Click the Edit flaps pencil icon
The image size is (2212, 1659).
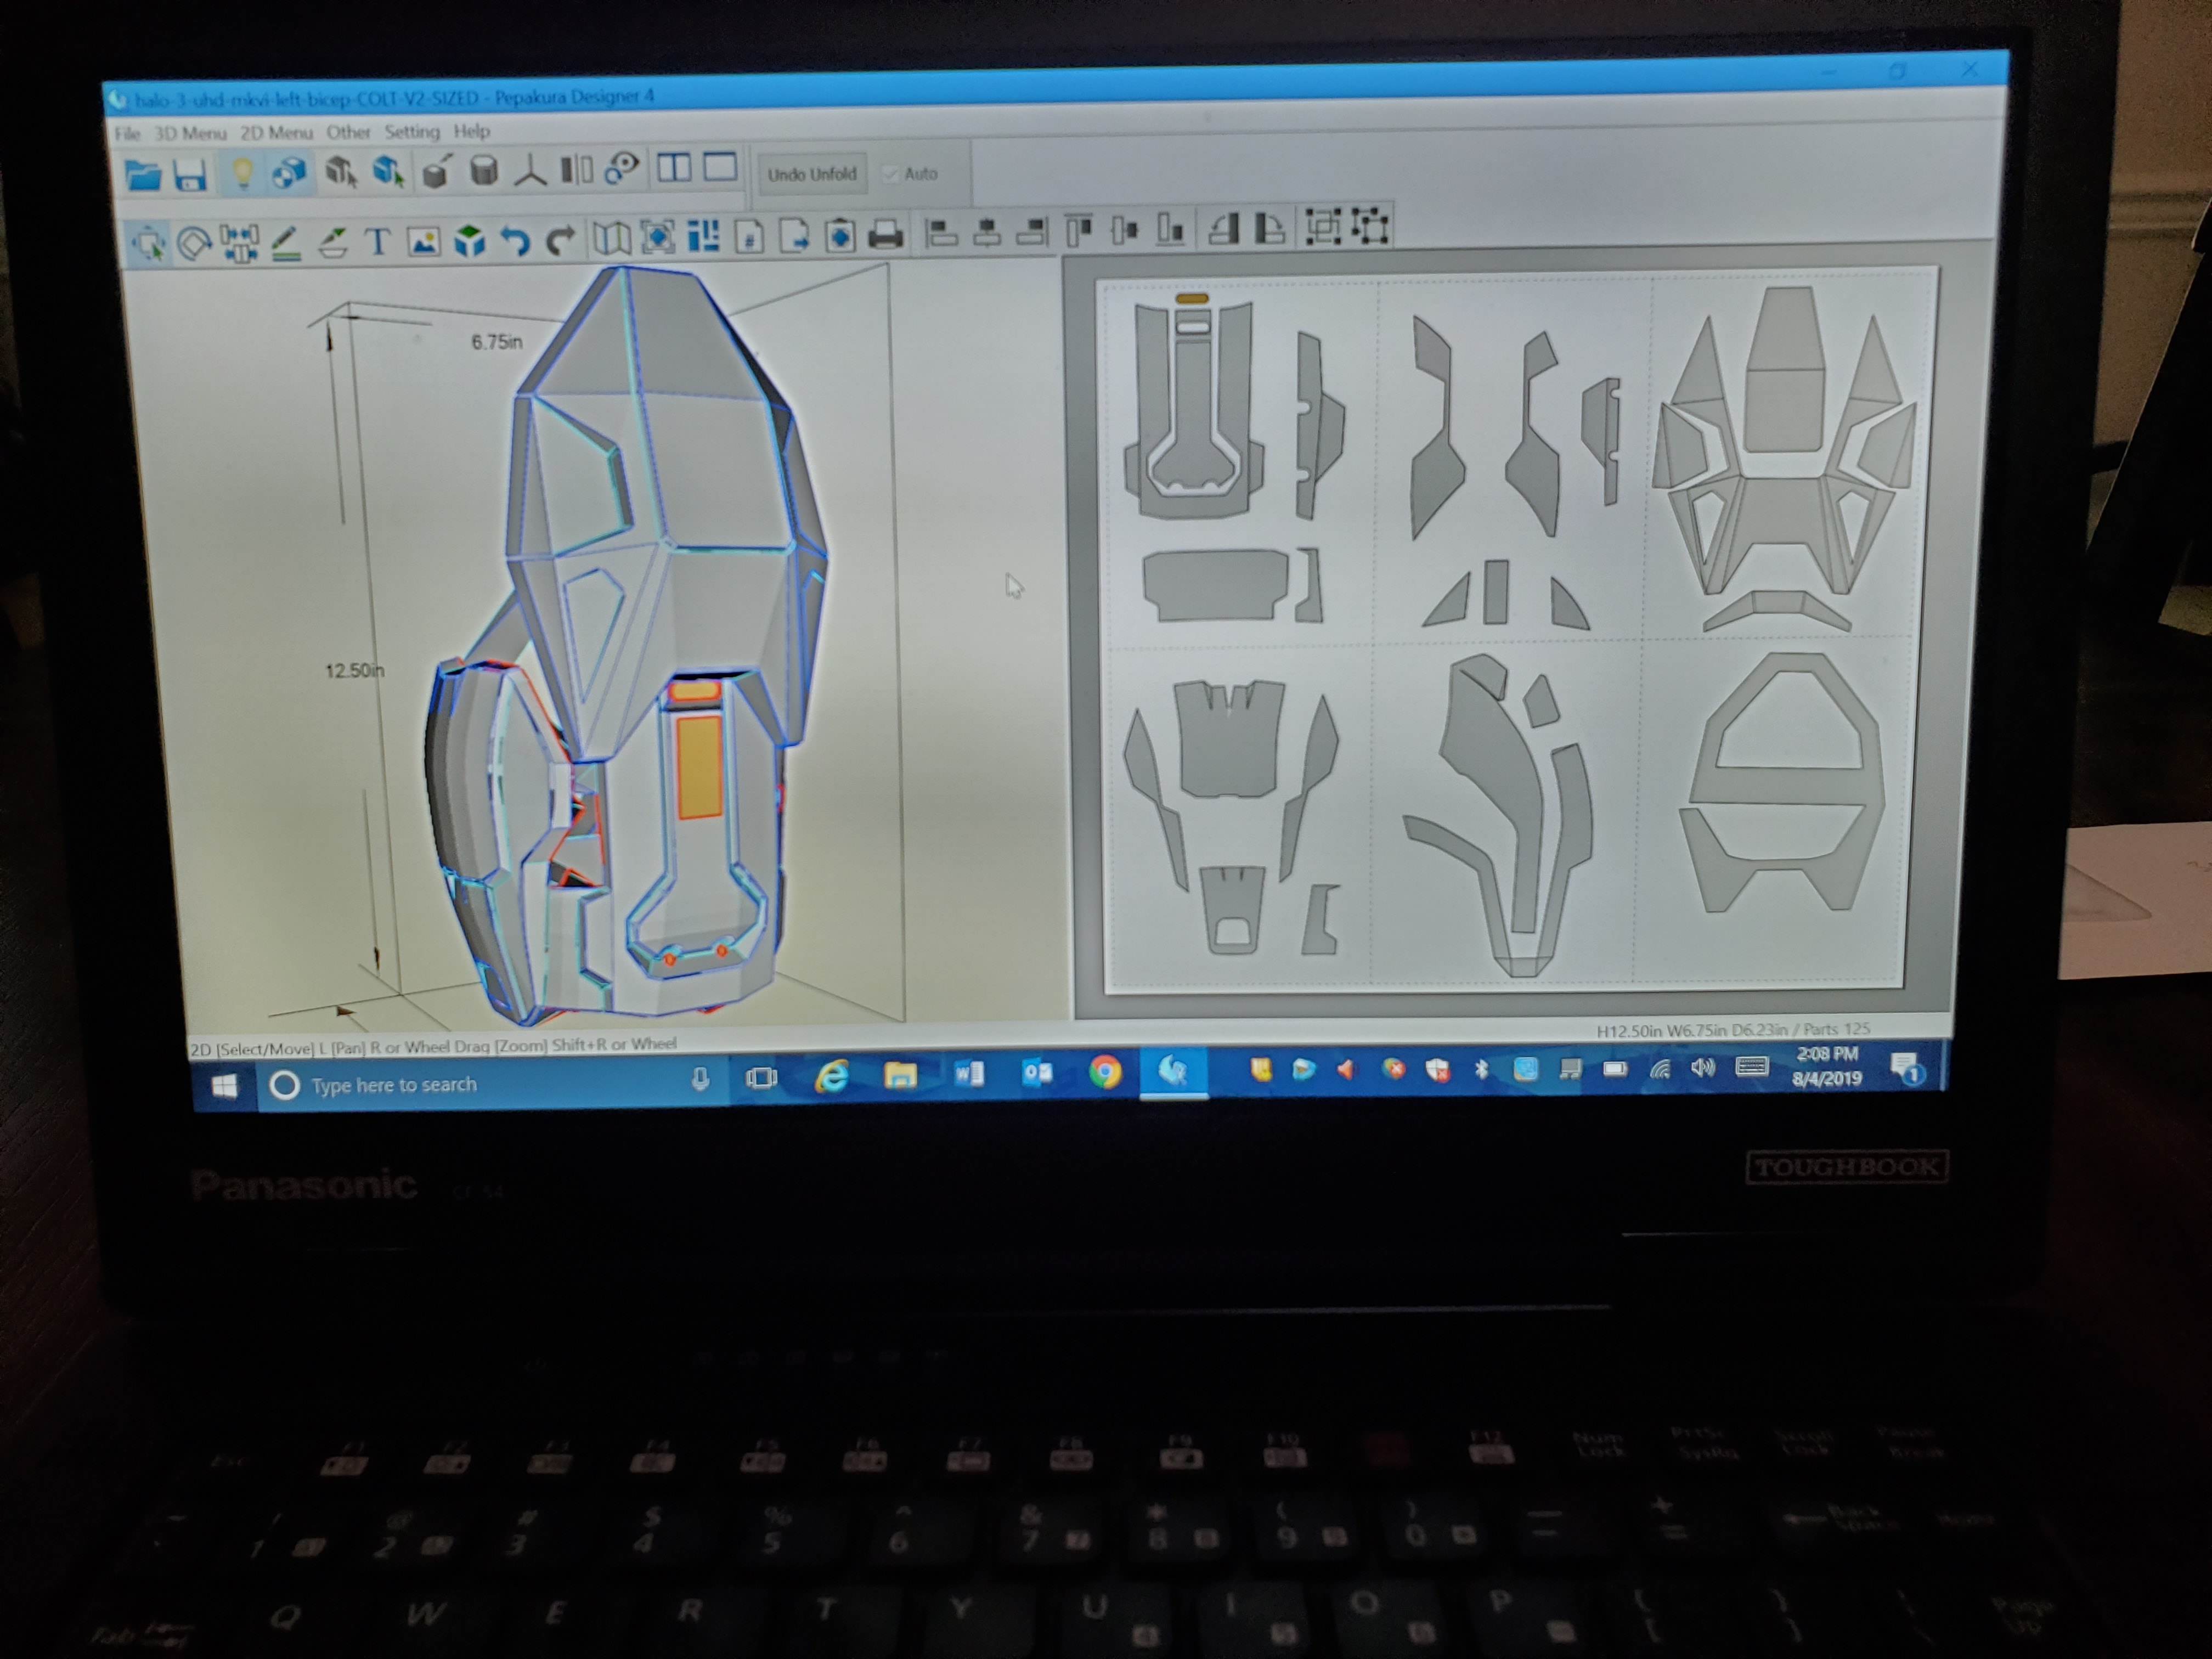pyautogui.click(x=332, y=242)
